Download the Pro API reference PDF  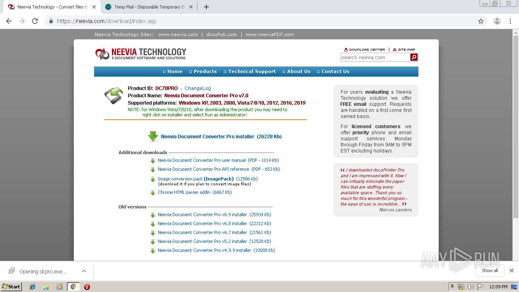coord(219,170)
